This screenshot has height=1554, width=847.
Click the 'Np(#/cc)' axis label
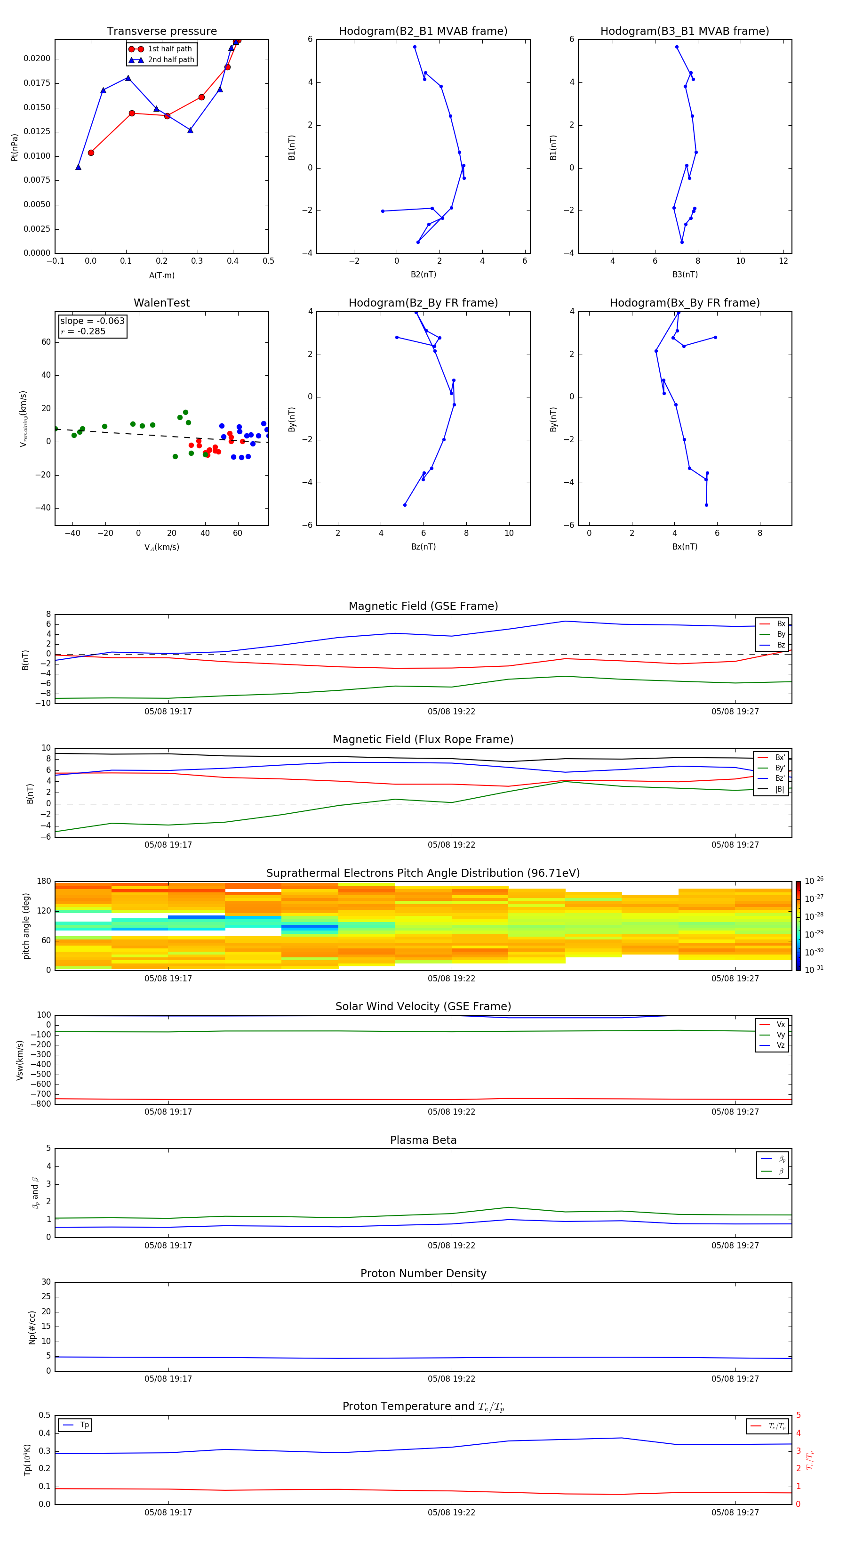[x=32, y=1327]
